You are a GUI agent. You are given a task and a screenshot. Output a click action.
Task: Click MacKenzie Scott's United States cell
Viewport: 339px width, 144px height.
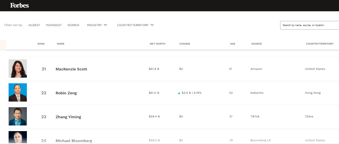[x=315, y=69]
